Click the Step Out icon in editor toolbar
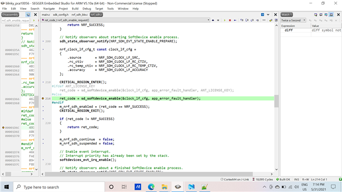This screenshot has height=192, width=342. pos(252,20)
